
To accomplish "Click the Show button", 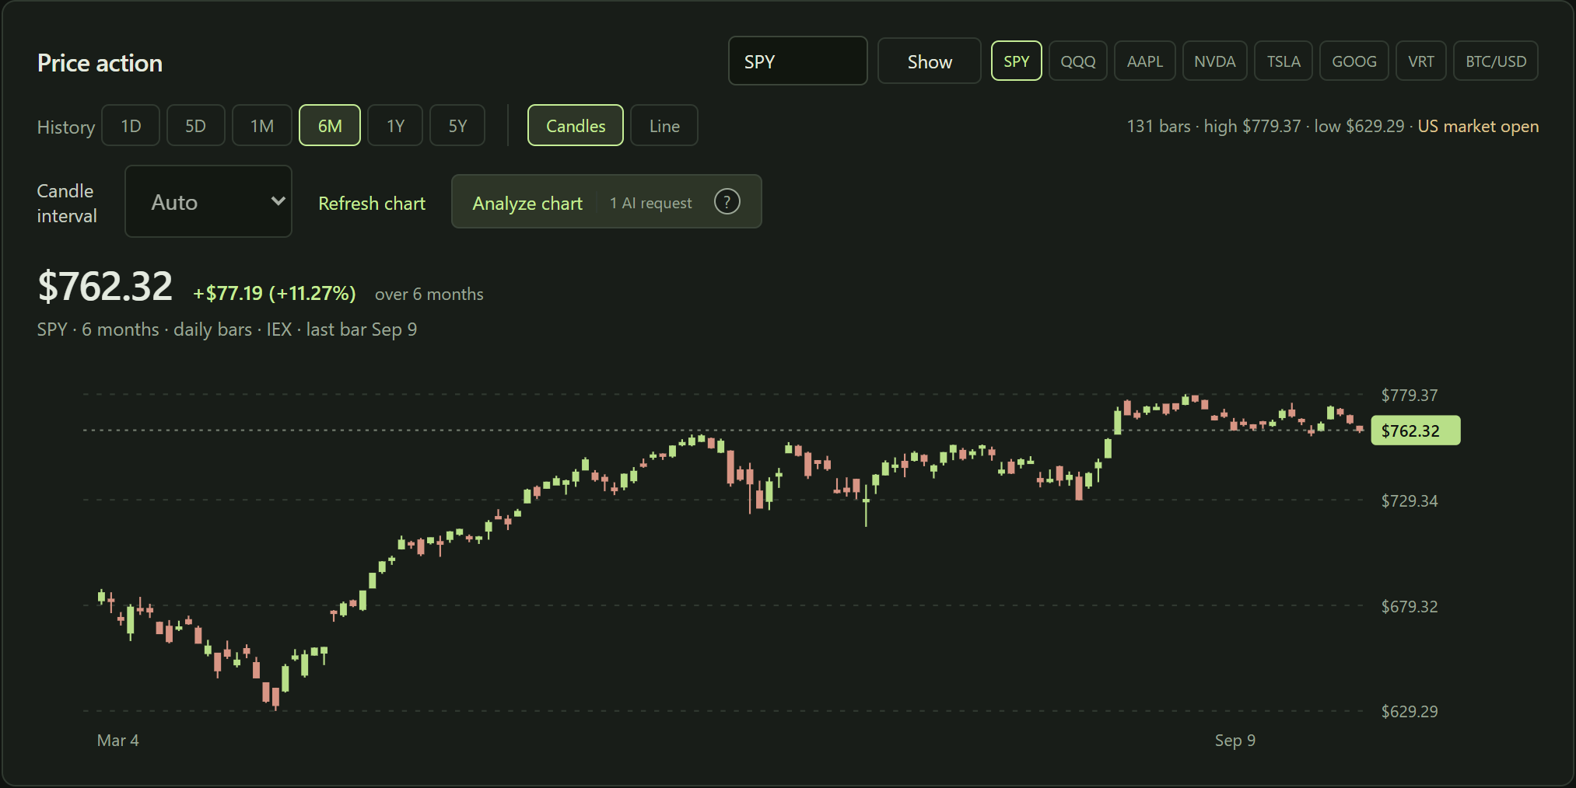I will click(930, 61).
